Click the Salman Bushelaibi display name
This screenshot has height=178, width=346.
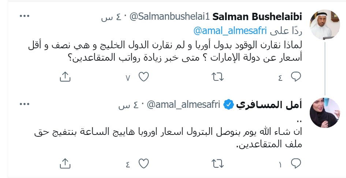click(257, 17)
